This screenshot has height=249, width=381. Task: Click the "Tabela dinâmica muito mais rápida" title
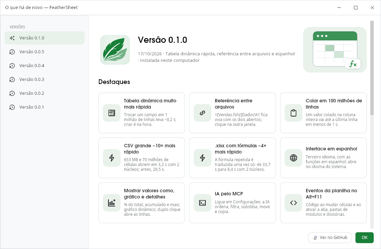click(150, 104)
